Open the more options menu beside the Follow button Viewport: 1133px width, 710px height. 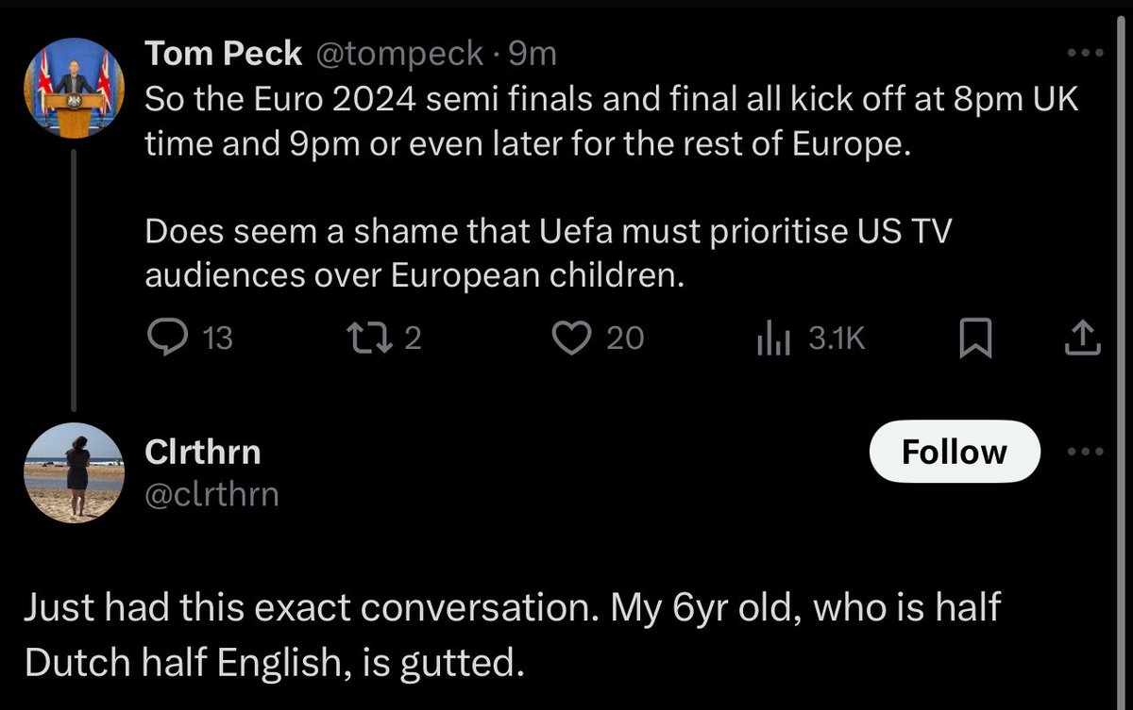1085,451
